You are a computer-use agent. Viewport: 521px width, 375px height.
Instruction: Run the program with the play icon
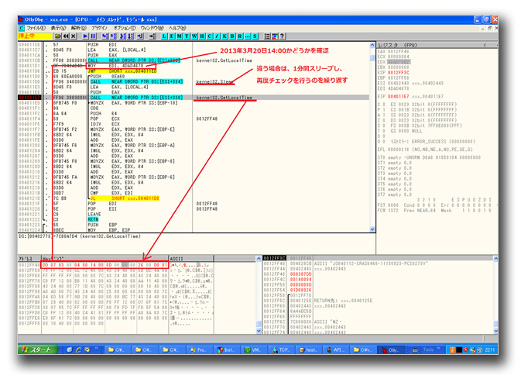pos(84,36)
